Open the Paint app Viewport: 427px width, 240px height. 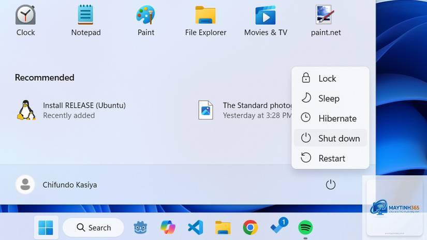click(145, 21)
